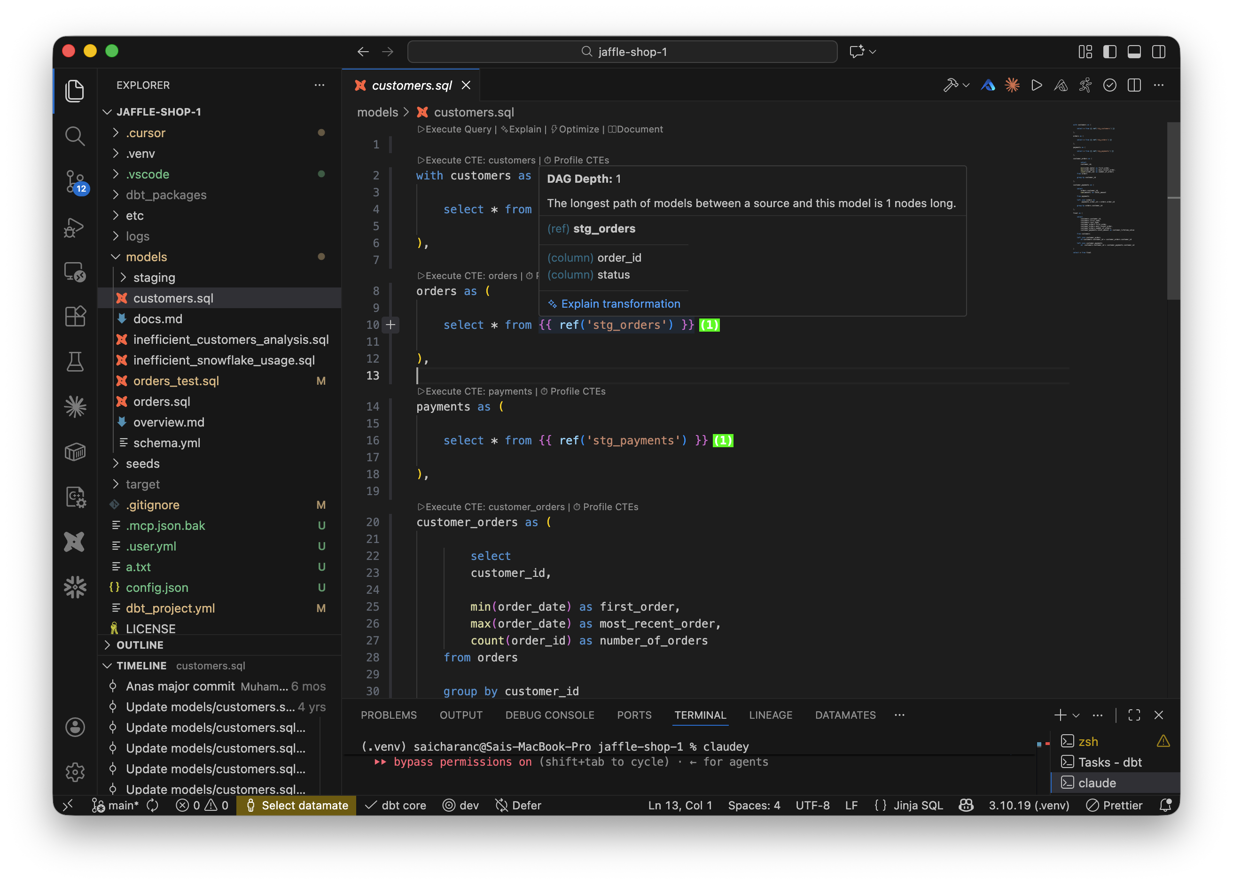1233x885 pixels.
Task: Click the Customize Layout icon
Action: point(1085,52)
